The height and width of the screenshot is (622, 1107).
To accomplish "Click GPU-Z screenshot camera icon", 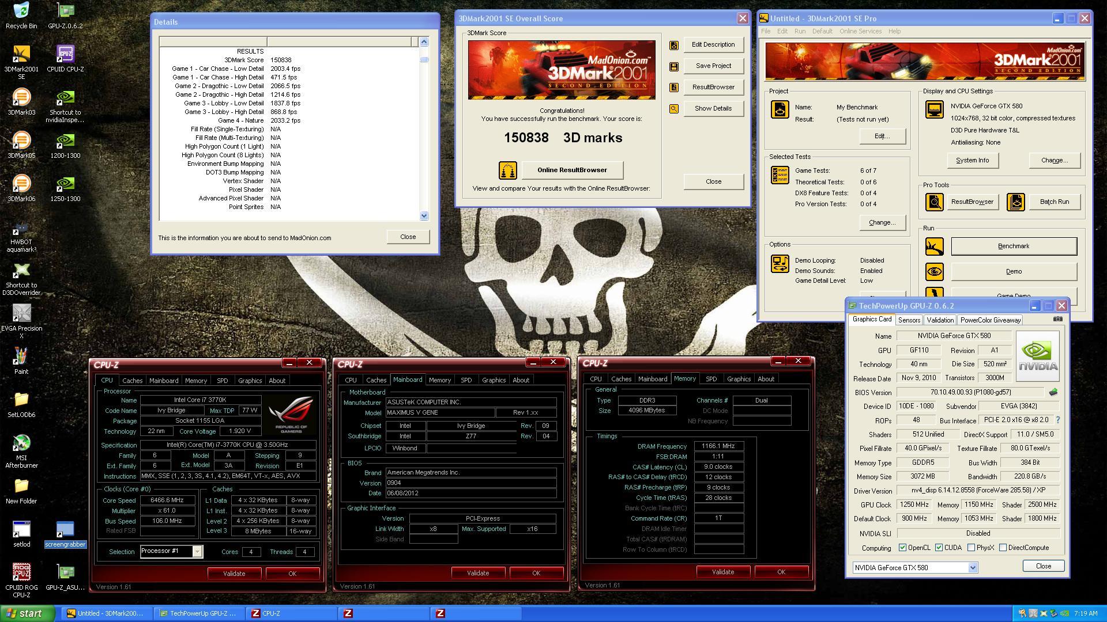I will click(x=1057, y=319).
